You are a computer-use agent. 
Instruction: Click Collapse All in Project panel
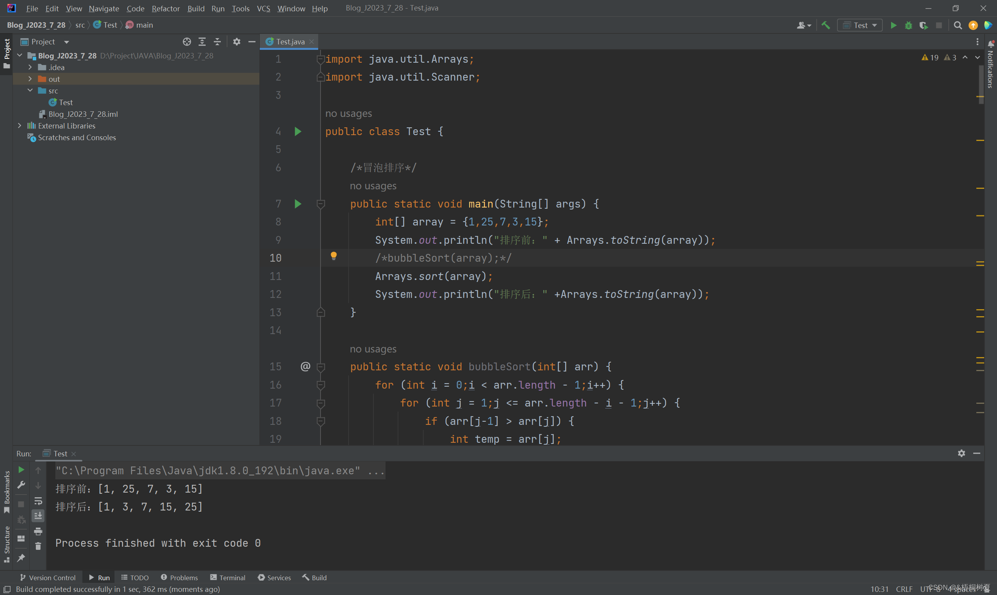click(x=217, y=42)
